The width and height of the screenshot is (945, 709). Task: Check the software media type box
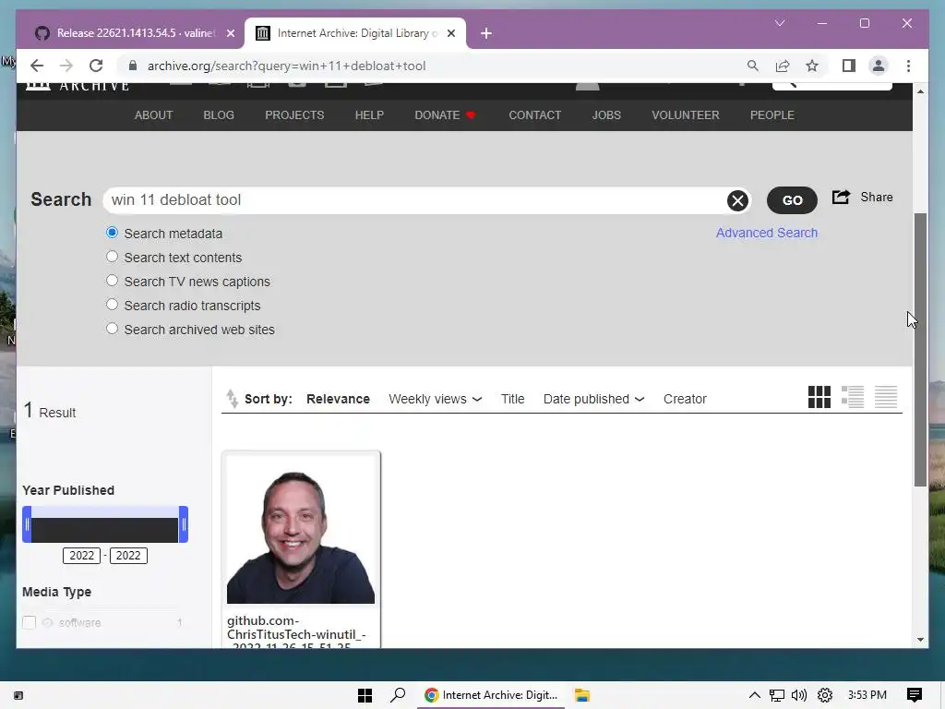point(29,622)
